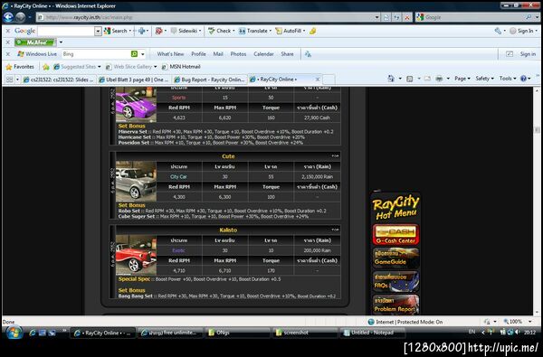This screenshot has width=543, height=357.
Task: Open the Windows Start button
Action: coord(14,333)
